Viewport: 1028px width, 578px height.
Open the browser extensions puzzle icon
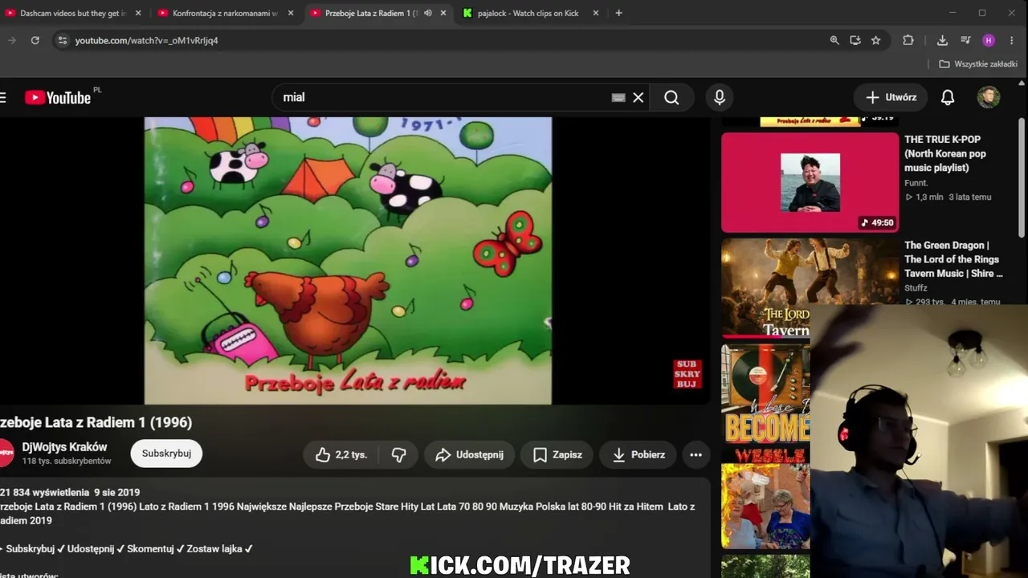[x=908, y=40]
